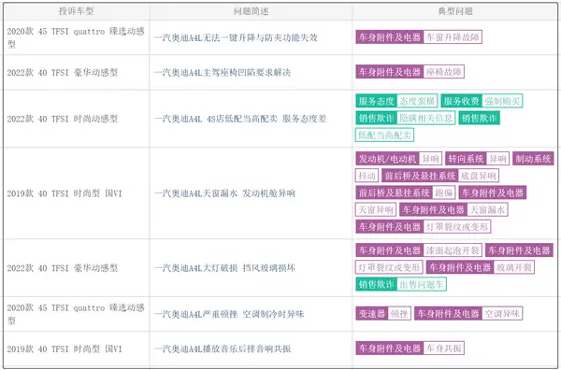The image size is (561, 370).
Task: Select the 低配当高配卖 tag
Action: point(384,135)
